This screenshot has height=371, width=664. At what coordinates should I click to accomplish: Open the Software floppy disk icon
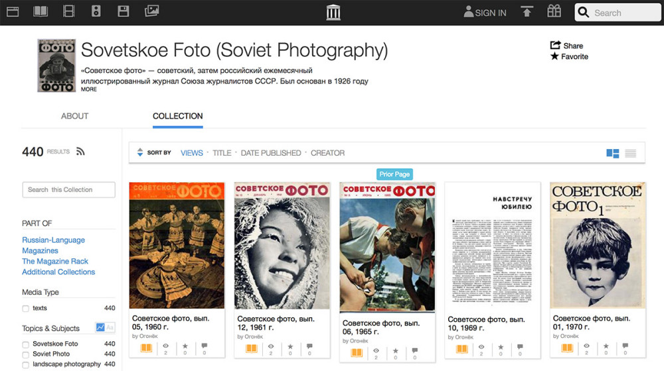[x=124, y=11]
